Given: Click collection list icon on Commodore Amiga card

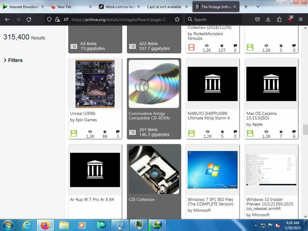Looking at the screenshot, I should (x=132, y=132).
